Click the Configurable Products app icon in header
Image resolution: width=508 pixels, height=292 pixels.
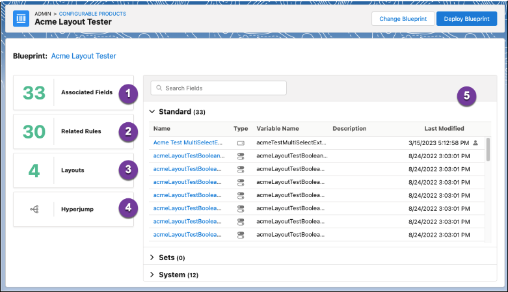[x=21, y=18]
